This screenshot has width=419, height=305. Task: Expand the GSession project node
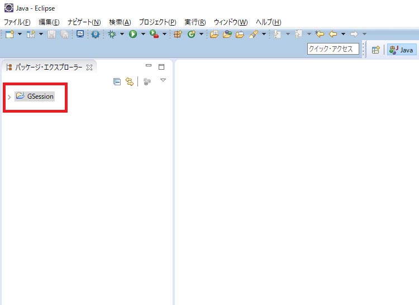(x=9, y=97)
